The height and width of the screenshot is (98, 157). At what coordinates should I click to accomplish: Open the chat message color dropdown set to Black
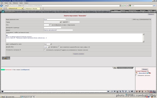[x=48, y=44]
